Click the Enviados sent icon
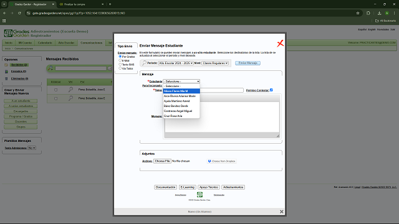Viewport: 399px width, 224px height. tap(6, 72)
